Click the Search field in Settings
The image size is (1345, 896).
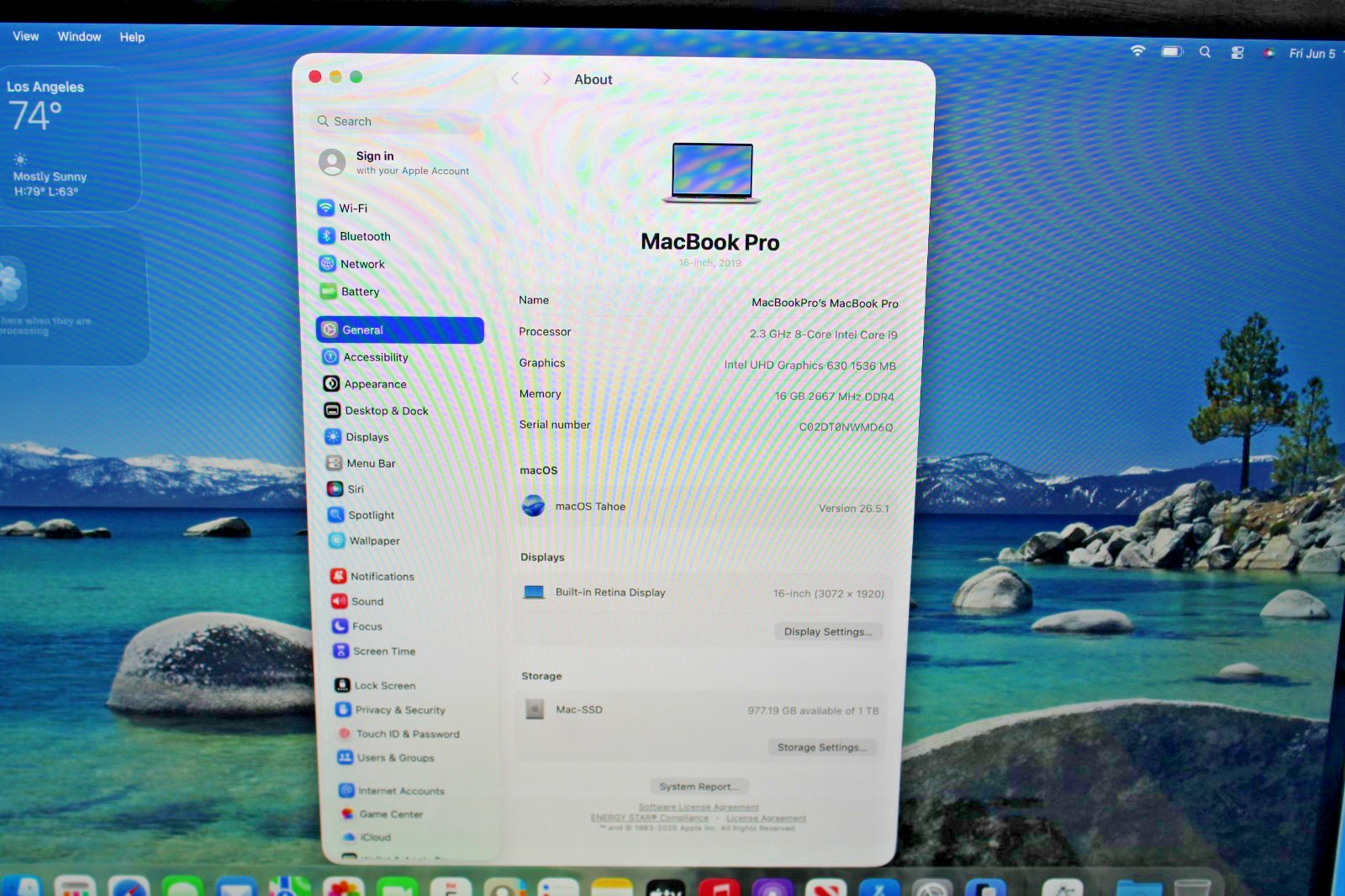tap(395, 121)
